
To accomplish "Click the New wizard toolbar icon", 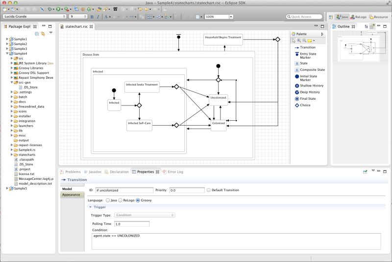I will (x=5, y=9).
